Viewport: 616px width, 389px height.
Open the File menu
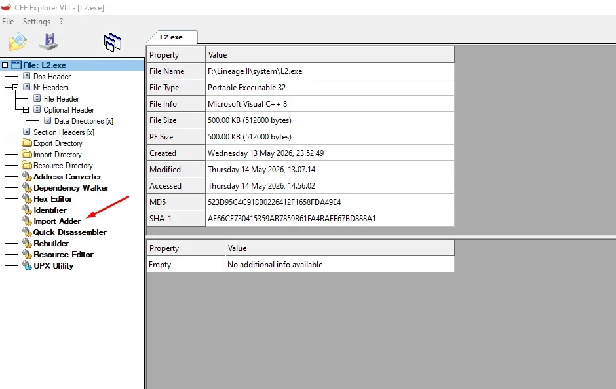tap(8, 21)
